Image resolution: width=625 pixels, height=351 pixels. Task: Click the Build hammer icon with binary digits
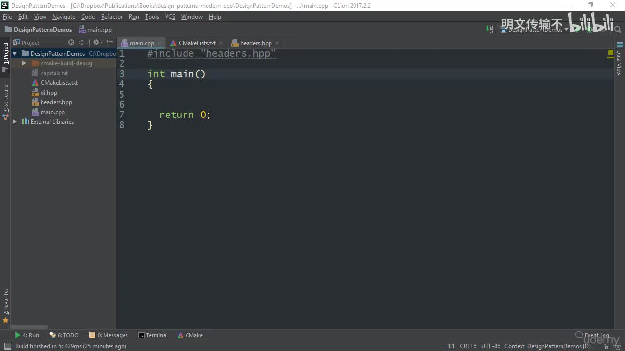coord(490,29)
